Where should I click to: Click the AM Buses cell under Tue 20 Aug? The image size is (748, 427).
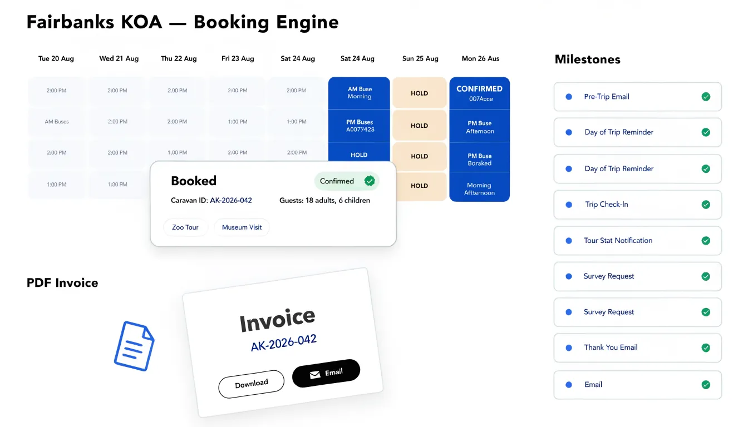[x=57, y=122]
